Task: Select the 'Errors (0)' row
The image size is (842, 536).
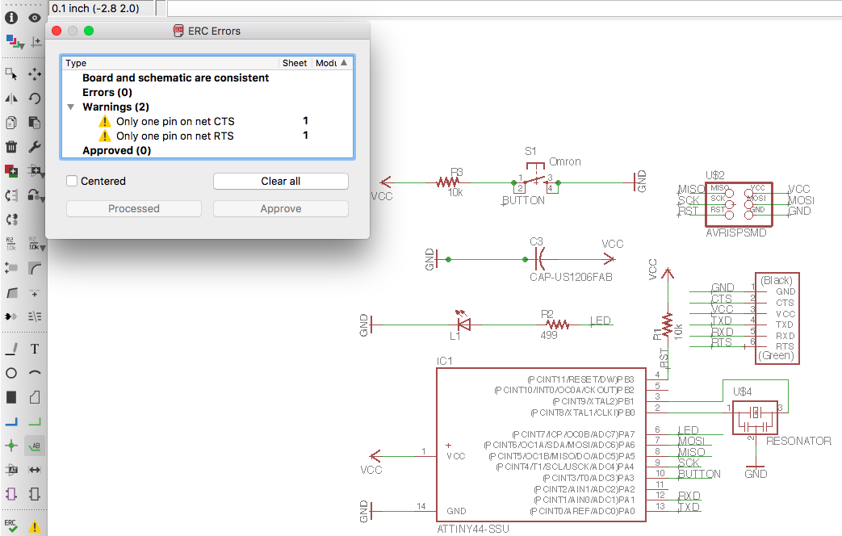Action: click(207, 92)
